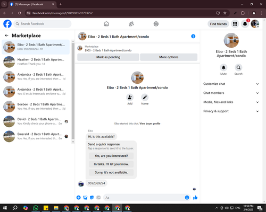Expand Media, files and links section

click(x=231, y=102)
